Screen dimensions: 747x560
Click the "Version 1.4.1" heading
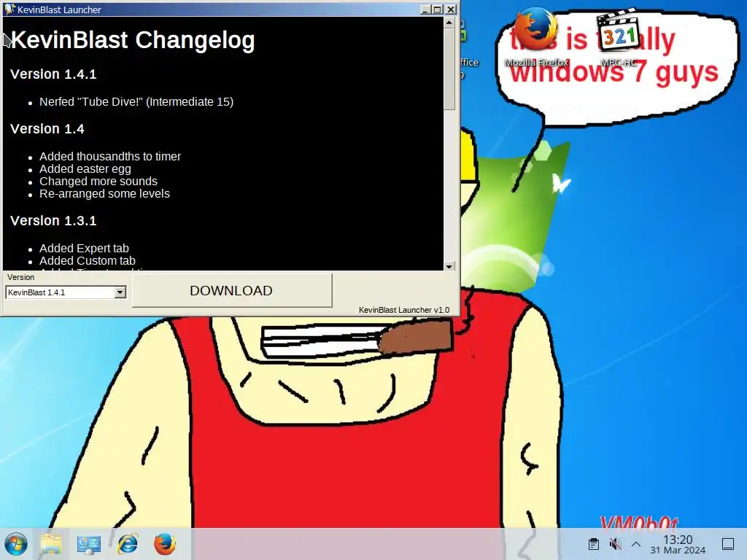click(x=53, y=74)
